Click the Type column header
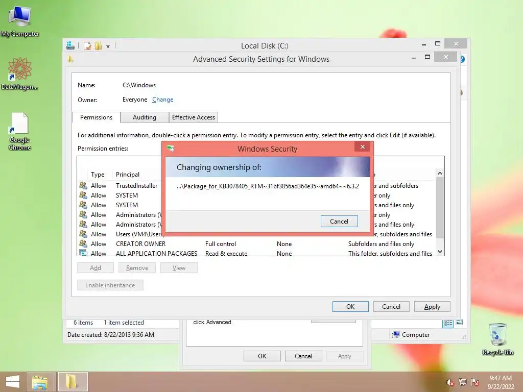The image size is (523, 392). click(x=98, y=175)
